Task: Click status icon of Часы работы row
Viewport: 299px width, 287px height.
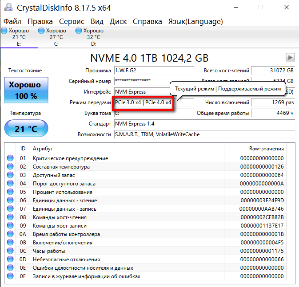Action: (10, 251)
